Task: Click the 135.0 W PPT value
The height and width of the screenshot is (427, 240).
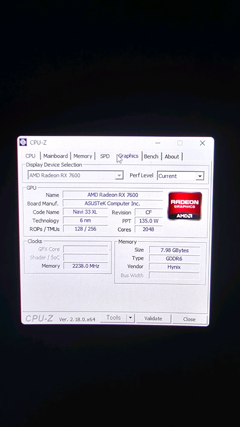Action: [x=148, y=221]
